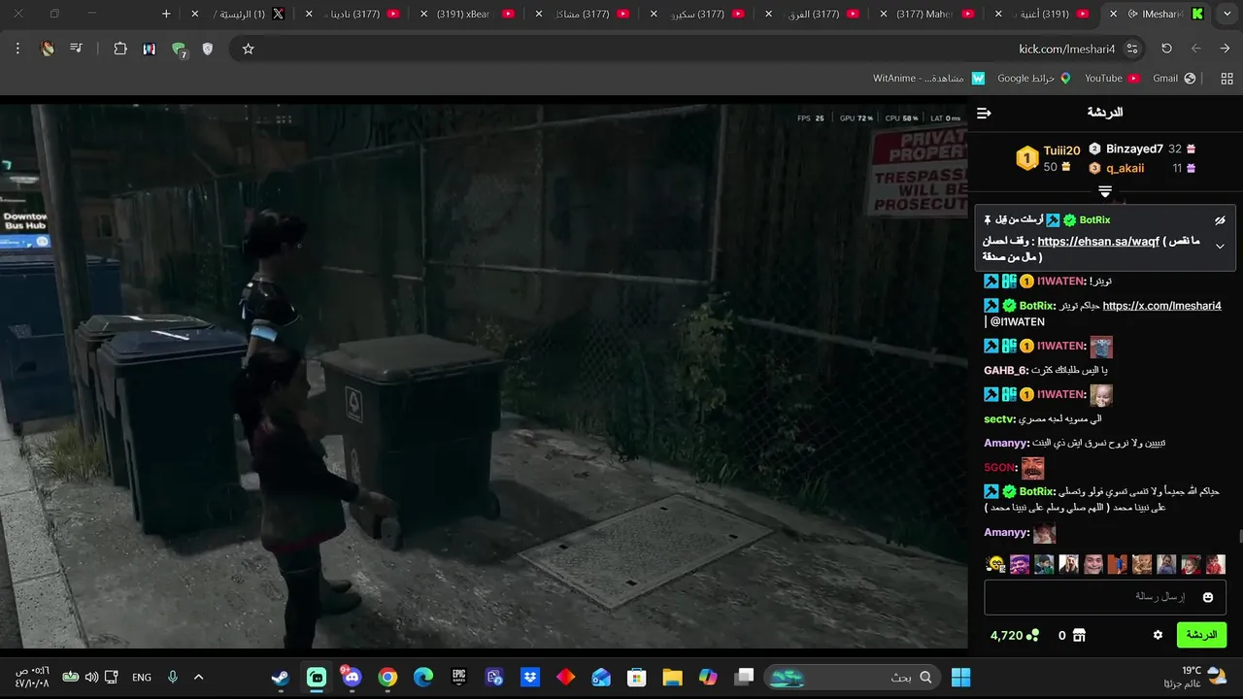
Task: Switch to the X الرئيسية tab
Action: click(x=238, y=14)
